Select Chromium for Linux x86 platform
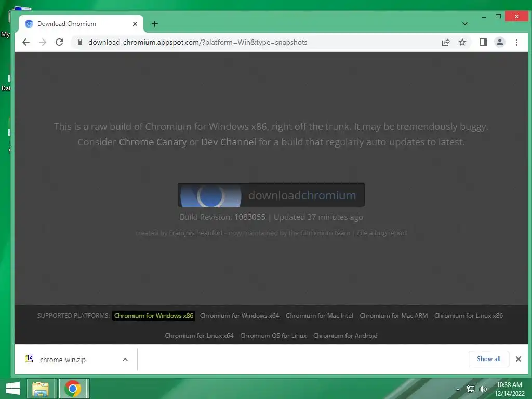This screenshot has height=399, width=532. pos(469,316)
